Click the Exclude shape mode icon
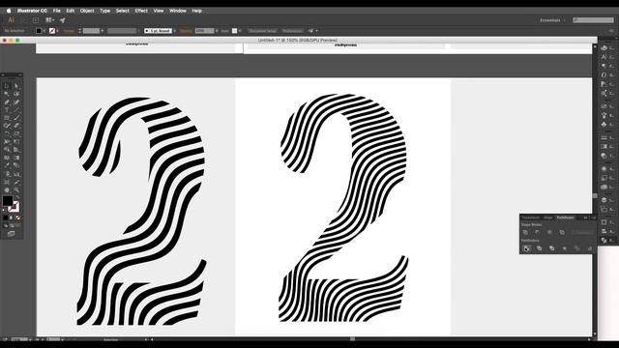The height and width of the screenshot is (348, 619). pyautogui.click(x=562, y=232)
